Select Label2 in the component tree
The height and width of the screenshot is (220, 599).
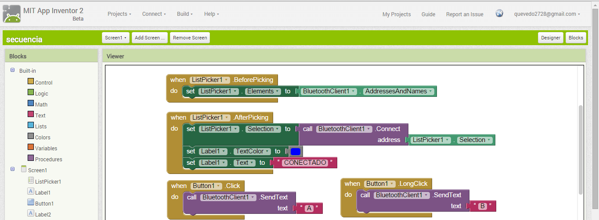43,214
